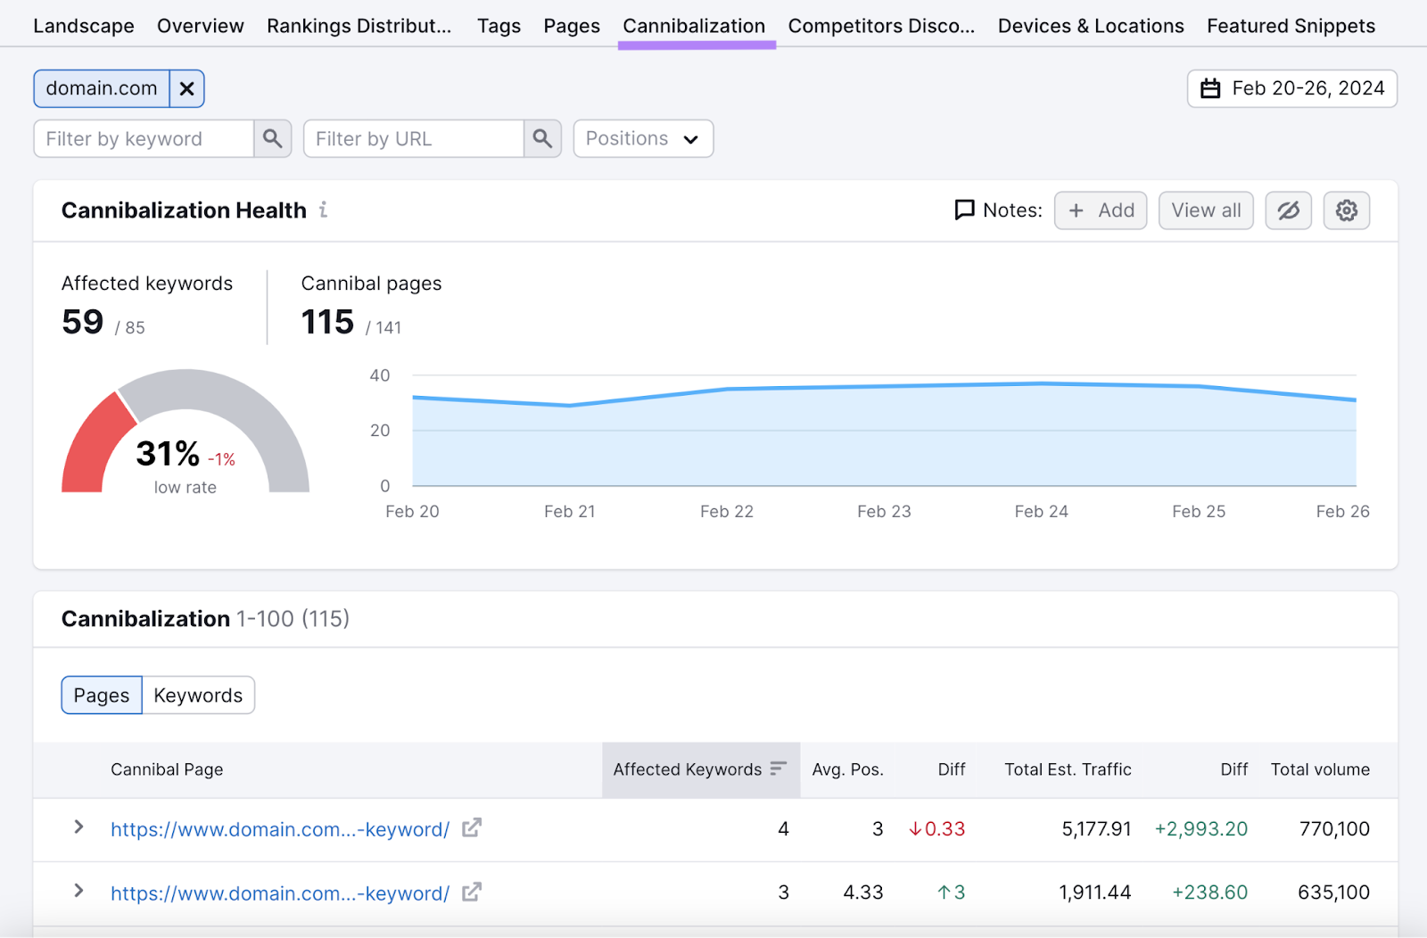Switch table view to Keywords

[198, 695]
